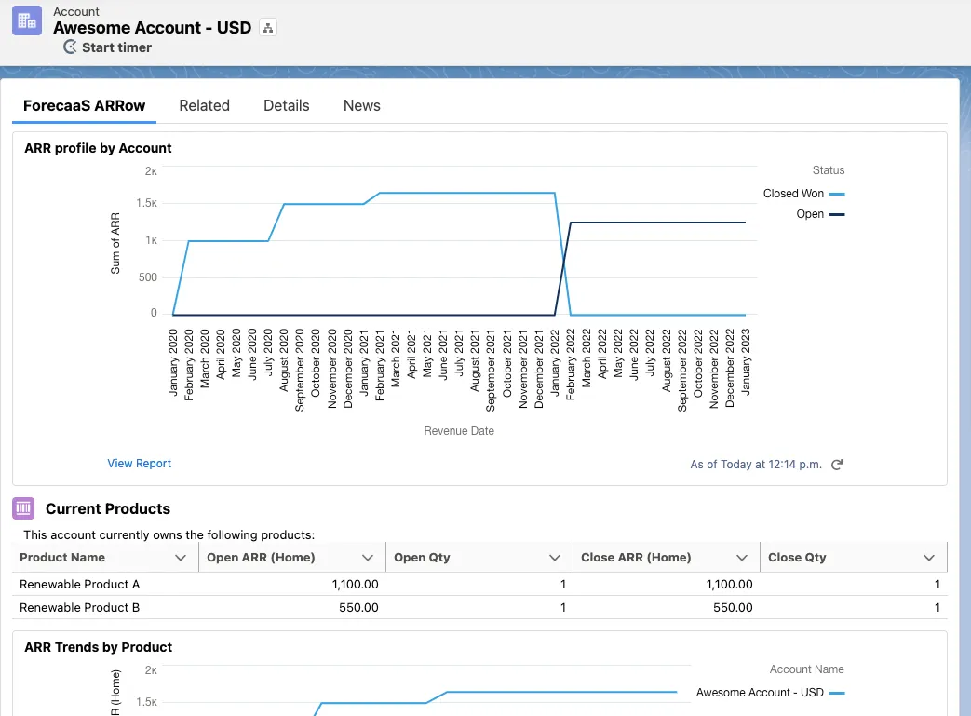Click the Open legend label
This screenshot has height=716, width=971.
point(810,214)
